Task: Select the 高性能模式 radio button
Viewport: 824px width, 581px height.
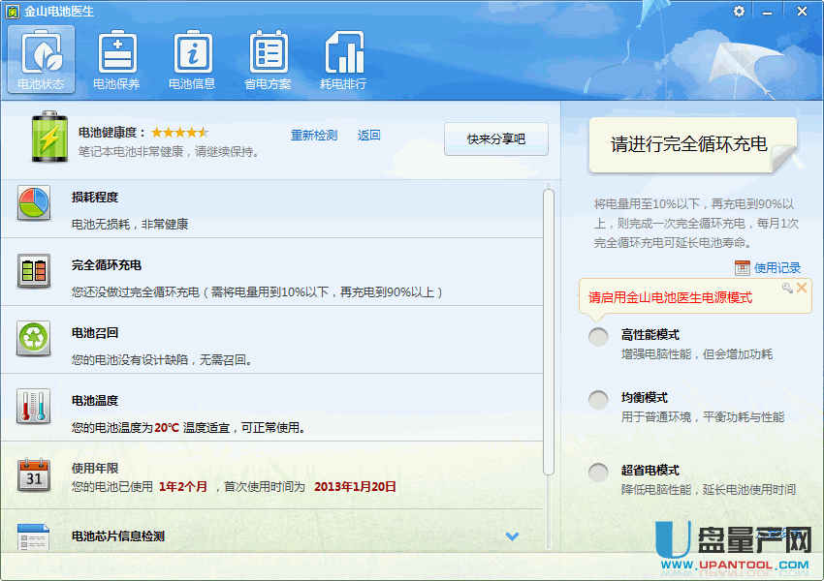Action: (x=599, y=336)
